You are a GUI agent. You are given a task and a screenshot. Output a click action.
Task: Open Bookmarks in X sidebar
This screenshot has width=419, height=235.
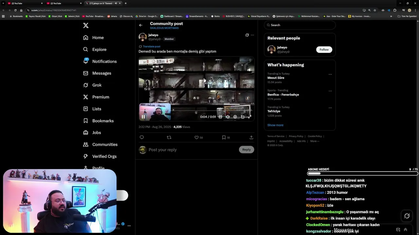(98, 121)
